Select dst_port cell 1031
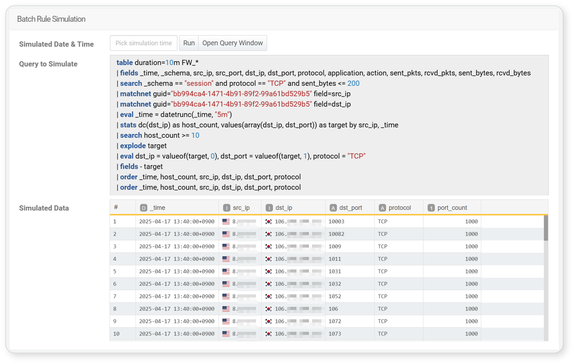 pyautogui.click(x=349, y=271)
